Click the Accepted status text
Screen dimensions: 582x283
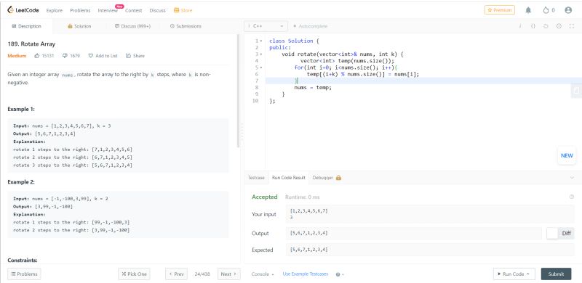(x=265, y=197)
